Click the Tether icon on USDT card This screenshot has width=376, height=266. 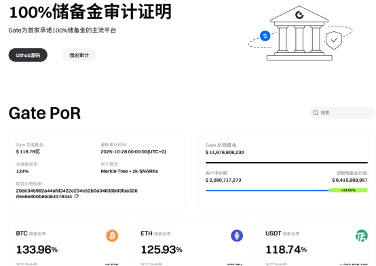[x=361, y=235]
